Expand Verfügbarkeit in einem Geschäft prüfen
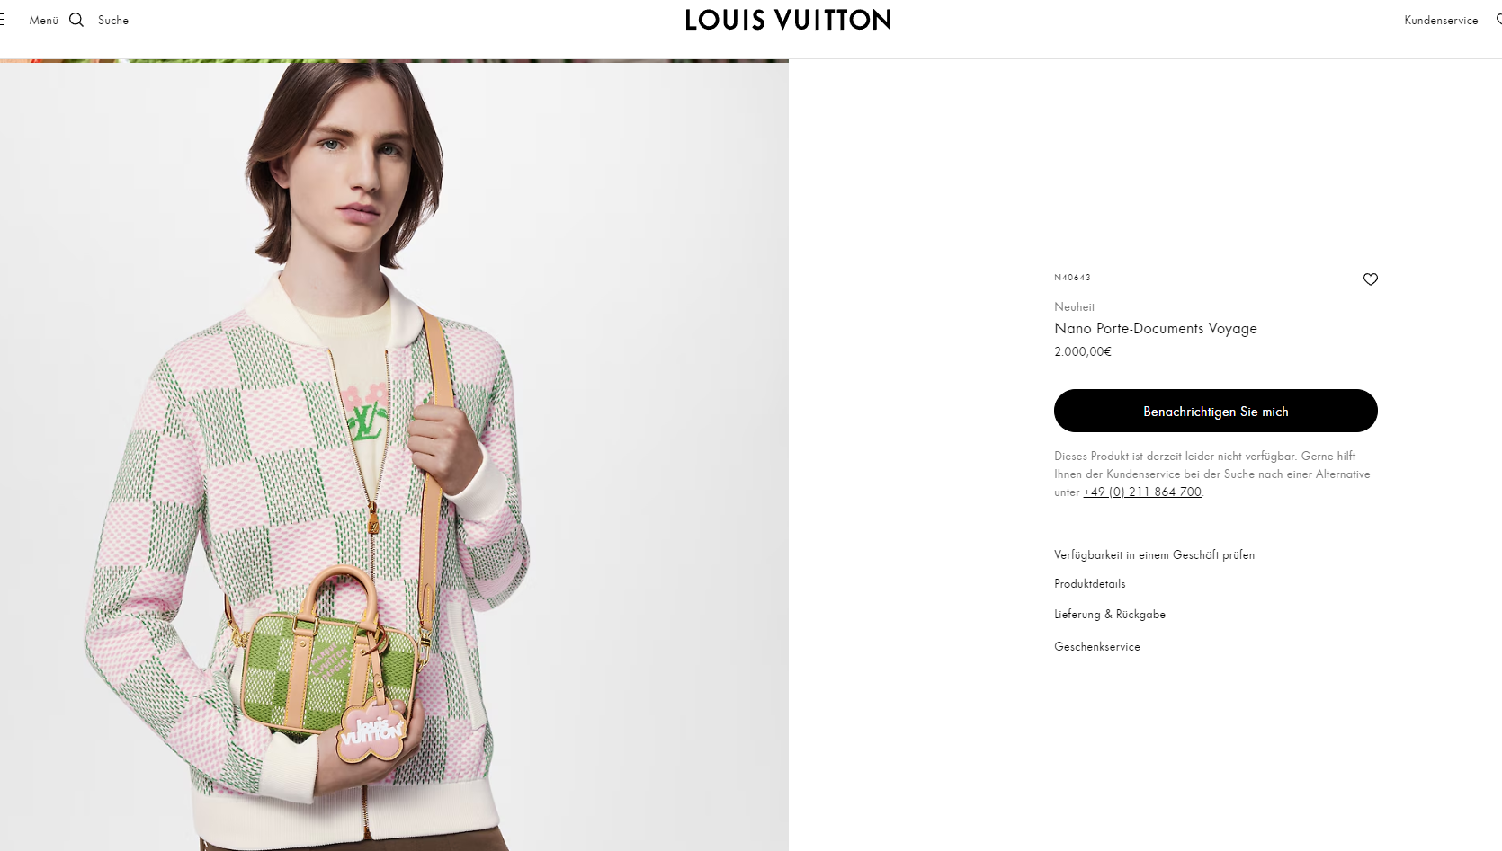The width and height of the screenshot is (1502, 851). click(x=1154, y=554)
